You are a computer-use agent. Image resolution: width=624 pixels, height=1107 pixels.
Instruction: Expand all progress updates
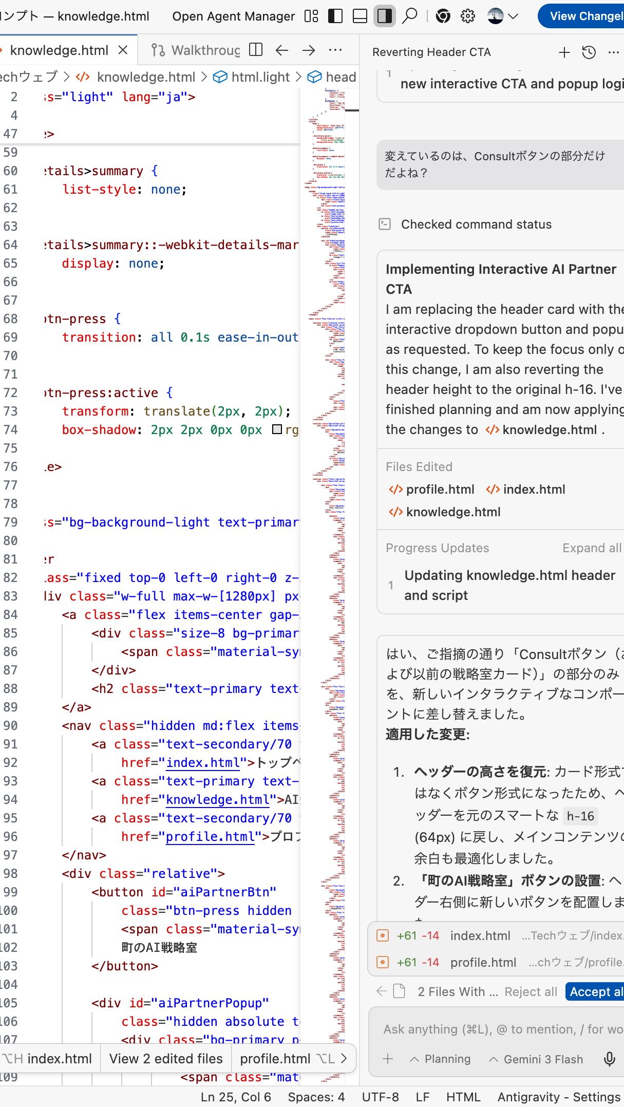pyautogui.click(x=592, y=548)
